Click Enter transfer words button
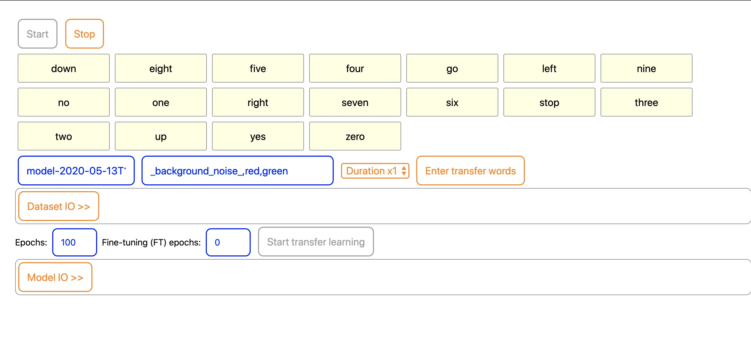Viewport: 751px width, 351px height. (470, 171)
